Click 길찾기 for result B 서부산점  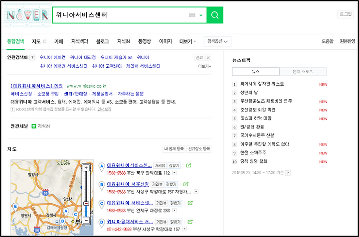coord(171,184)
